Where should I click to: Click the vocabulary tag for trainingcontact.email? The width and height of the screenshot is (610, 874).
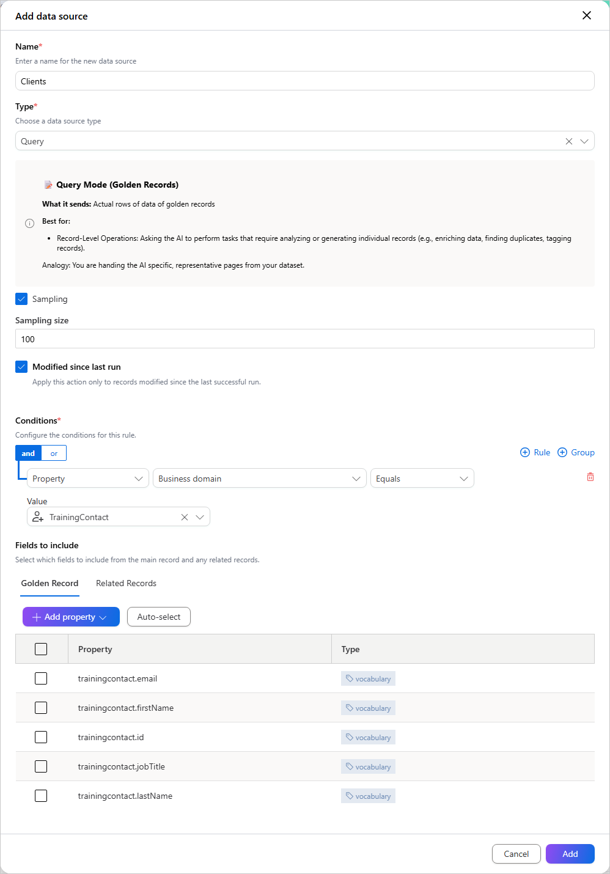pyautogui.click(x=368, y=678)
